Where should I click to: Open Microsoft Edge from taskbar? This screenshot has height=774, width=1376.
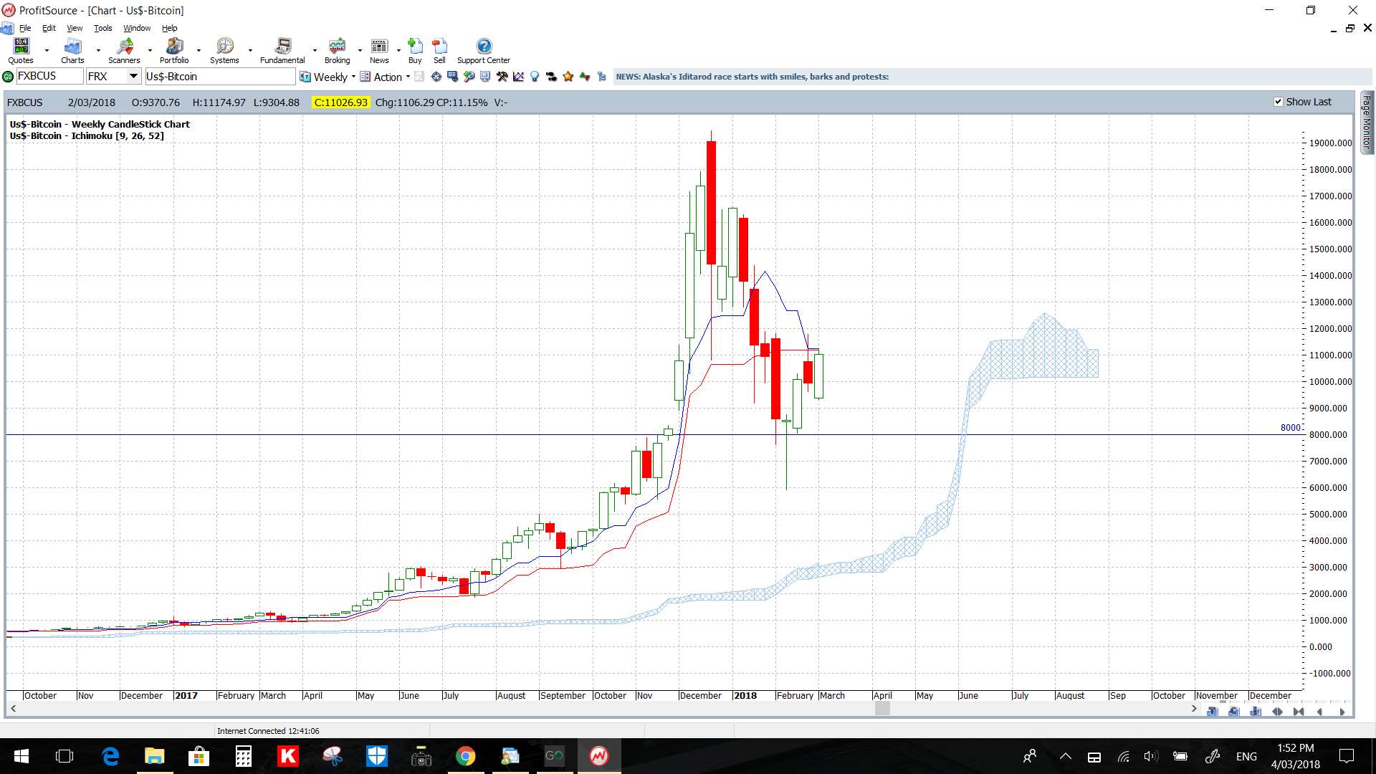click(110, 756)
